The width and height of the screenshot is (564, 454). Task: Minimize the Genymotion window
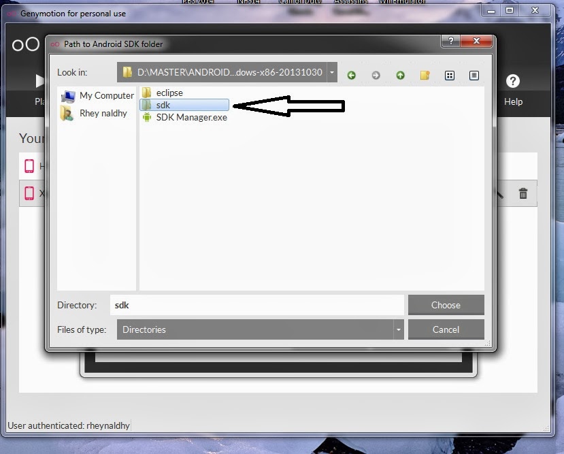coord(491,10)
